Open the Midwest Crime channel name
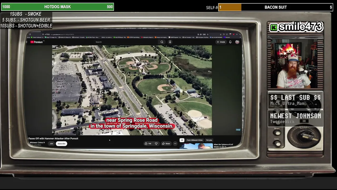The width and height of the screenshot is (337, 190). click(36, 142)
